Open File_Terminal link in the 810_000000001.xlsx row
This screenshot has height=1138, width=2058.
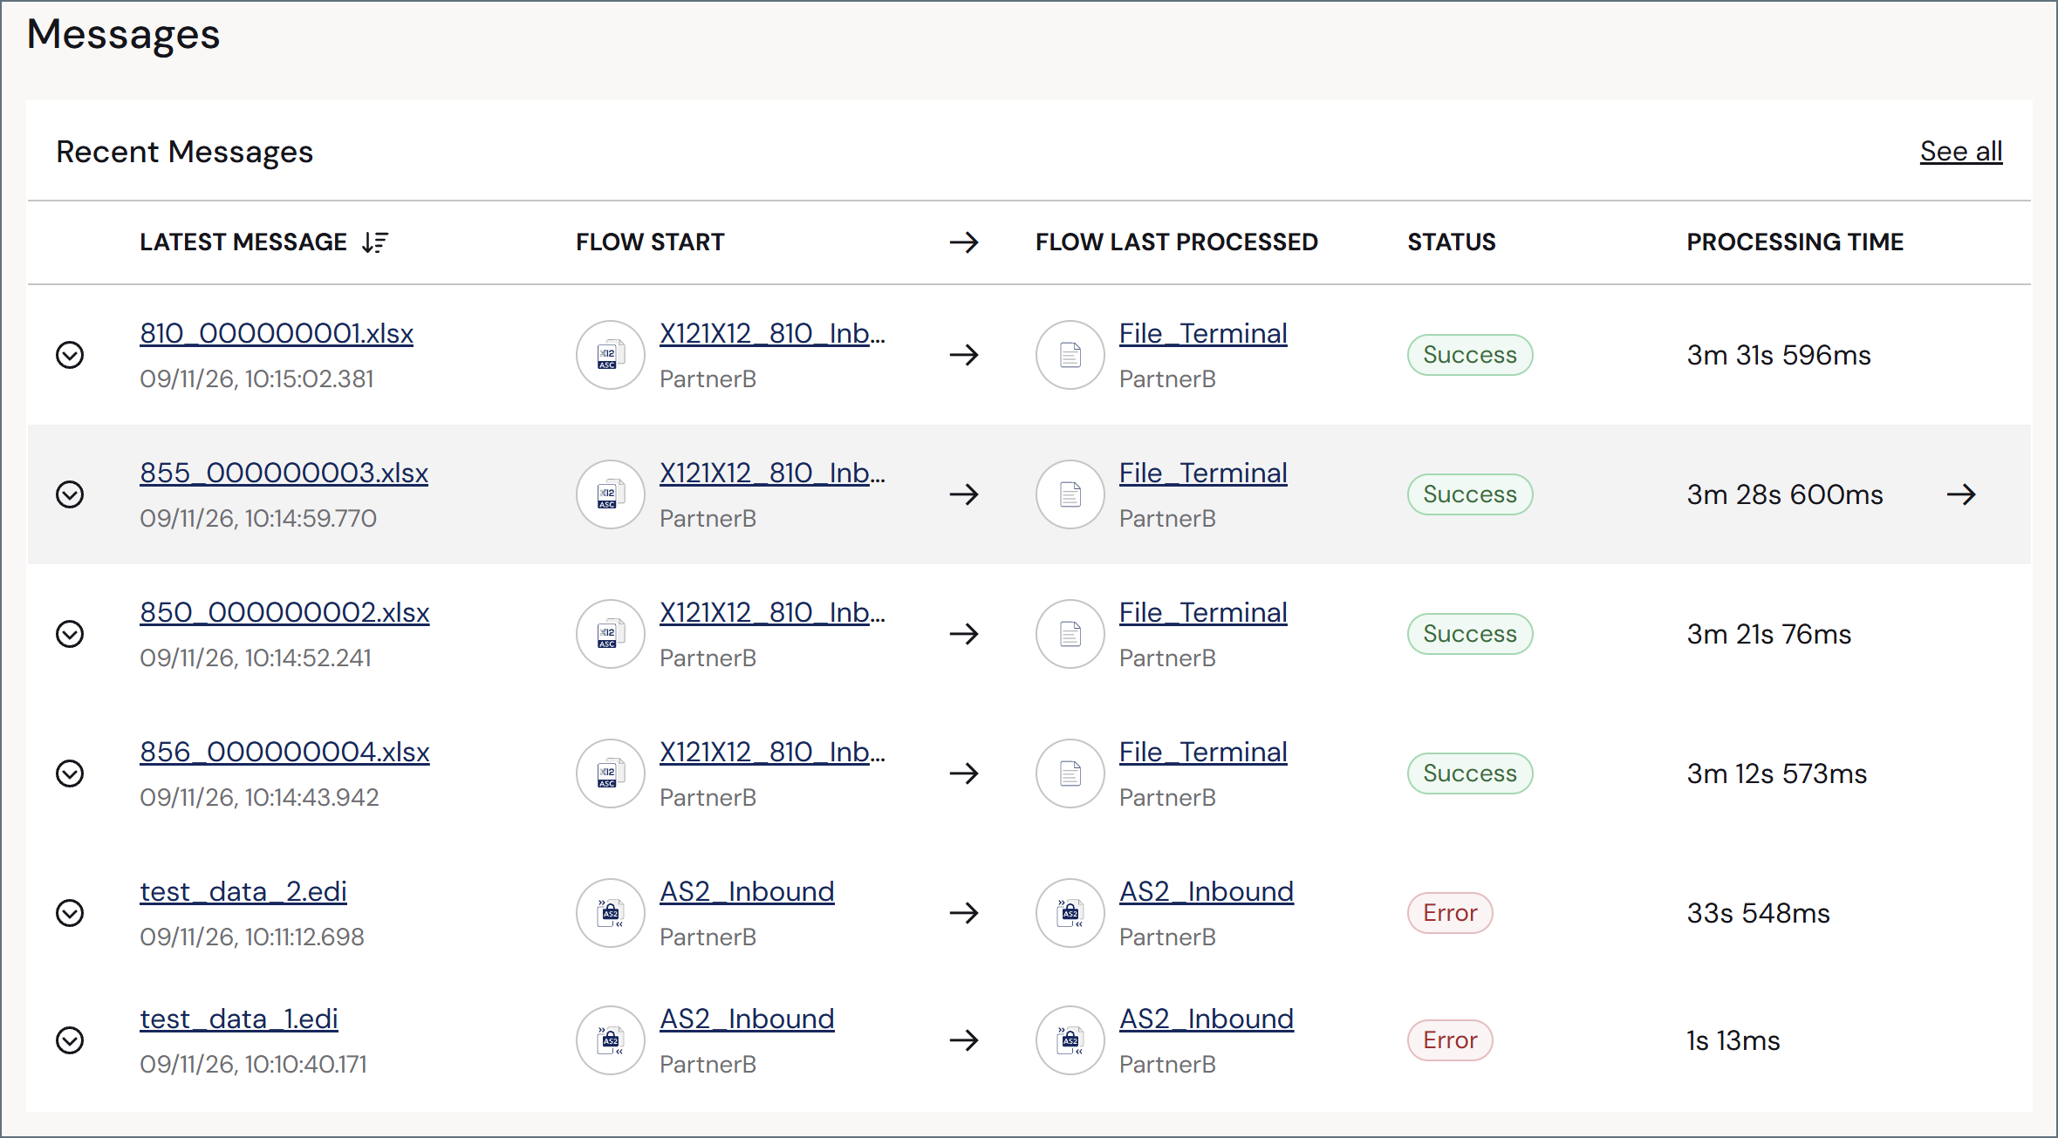[1203, 333]
